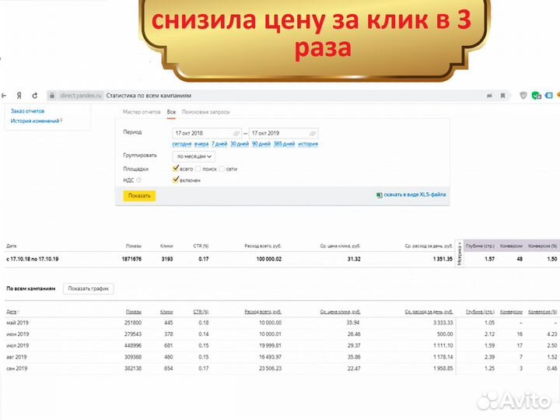Image resolution: width=560 pixels, height=420 pixels.
Task: Open the НДС help question icon
Action: [x=139, y=180]
